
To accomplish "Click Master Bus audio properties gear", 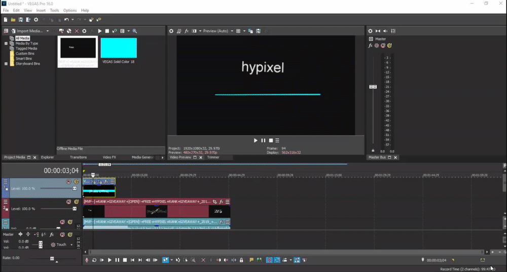I will click(370, 31).
